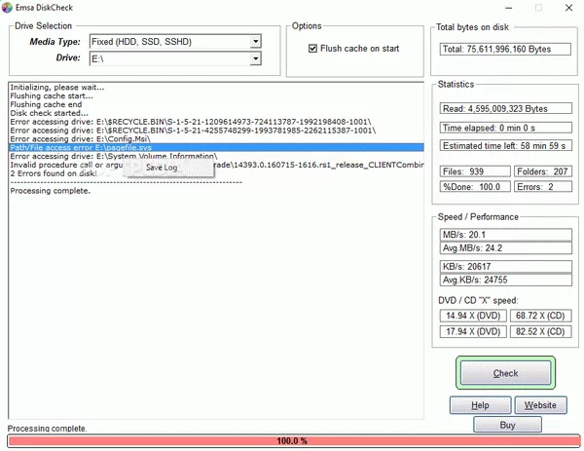Screen dimensions: 584x451
Task: Open the Drive dropdown arrow
Action: 255,58
